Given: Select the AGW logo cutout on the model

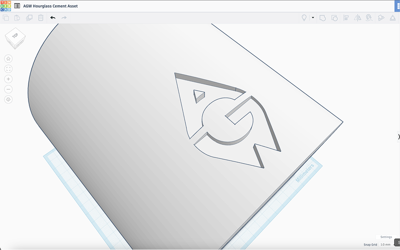Looking at the screenshot, I should point(227,120).
